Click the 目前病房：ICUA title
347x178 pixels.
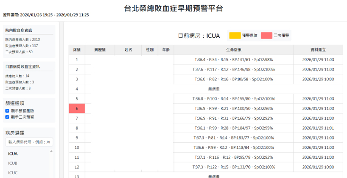199,36
